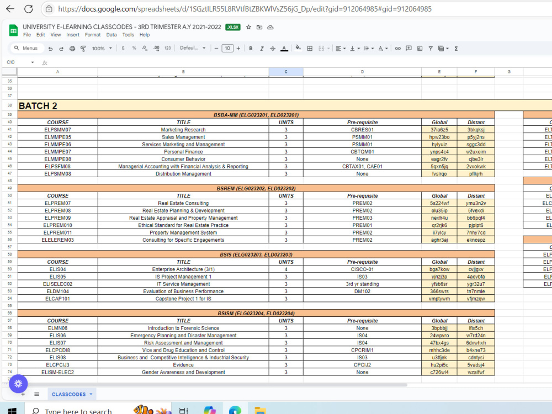Open the File menu
This screenshot has width=552, height=414.
pos(26,35)
